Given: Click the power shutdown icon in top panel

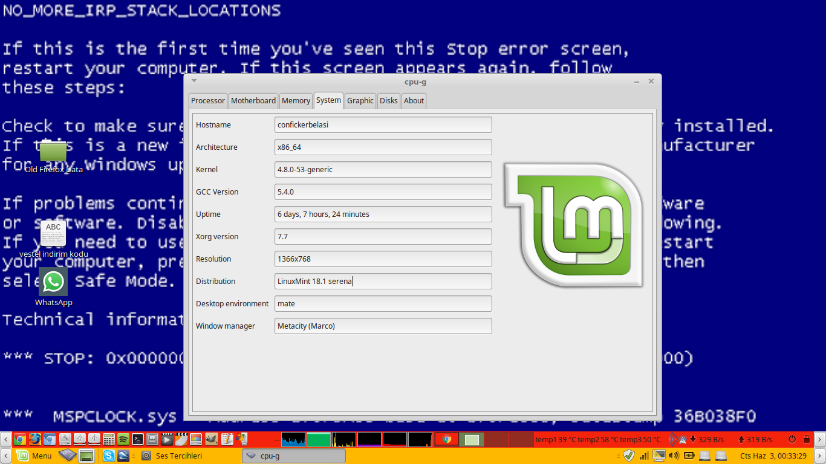Looking at the screenshot, I should [792, 439].
